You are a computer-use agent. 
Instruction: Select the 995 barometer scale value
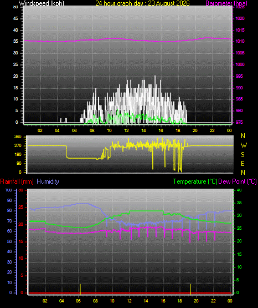point(239,76)
